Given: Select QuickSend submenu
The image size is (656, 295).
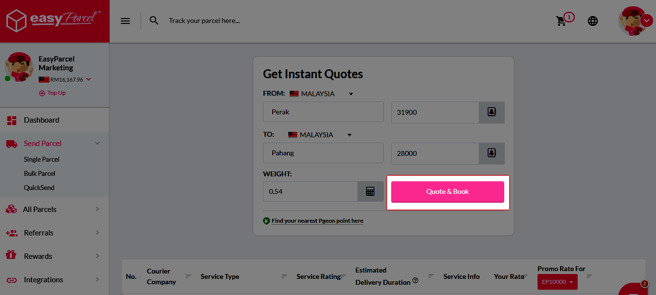Looking at the screenshot, I should pyautogui.click(x=39, y=188).
